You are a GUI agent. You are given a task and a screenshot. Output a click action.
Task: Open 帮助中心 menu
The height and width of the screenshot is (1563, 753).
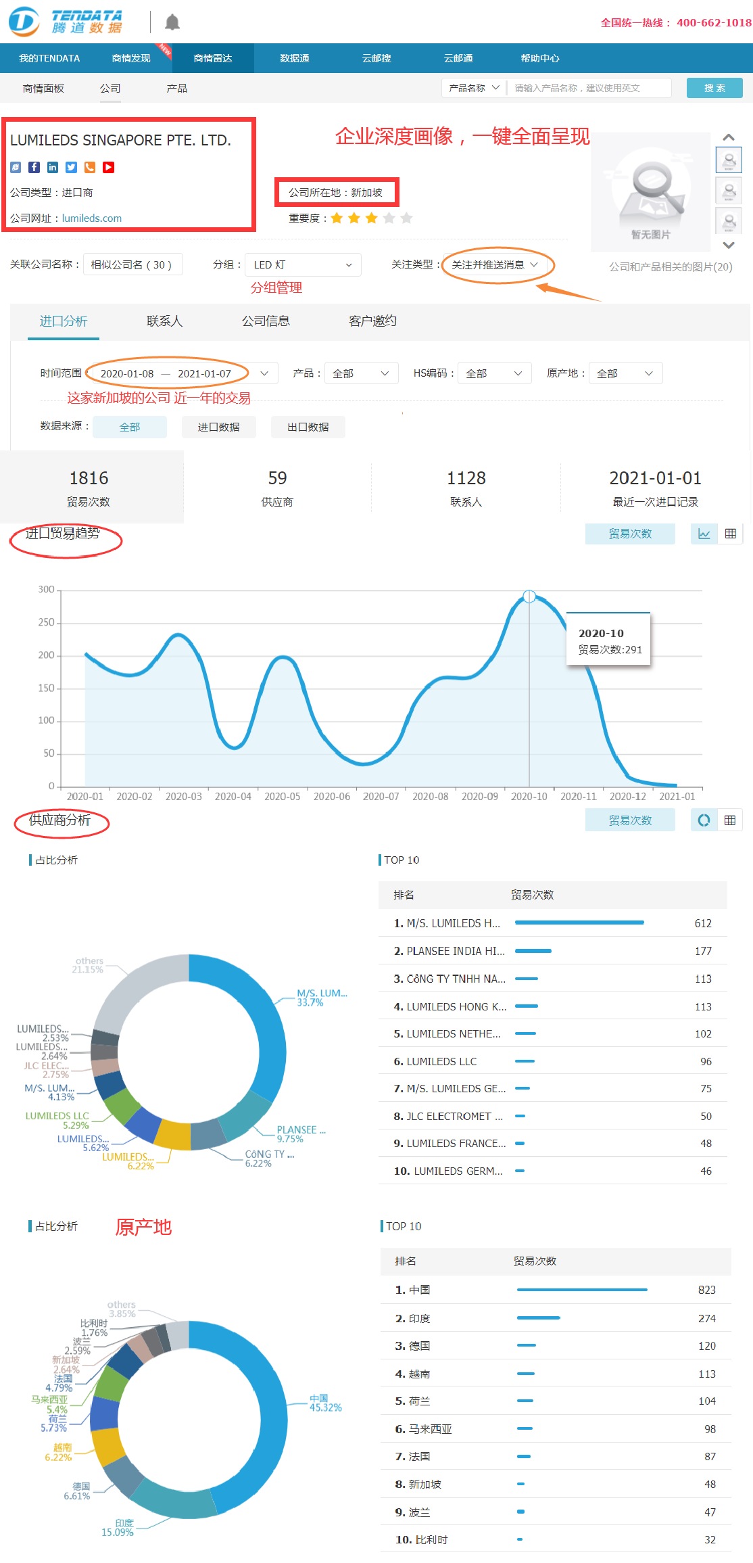pyautogui.click(x=540, y=58)
